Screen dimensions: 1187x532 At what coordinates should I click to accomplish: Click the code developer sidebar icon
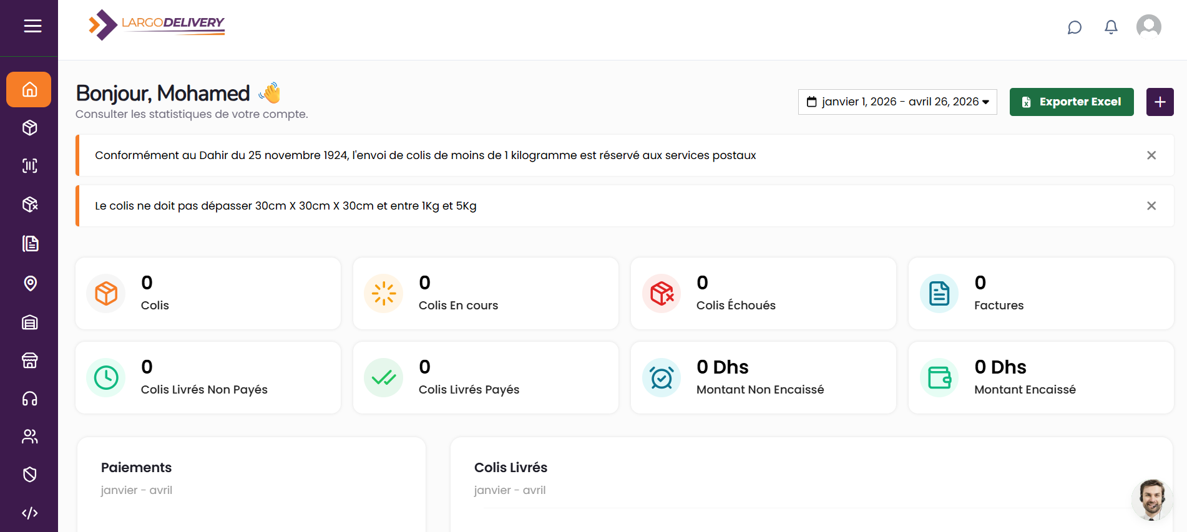(29, 513)
